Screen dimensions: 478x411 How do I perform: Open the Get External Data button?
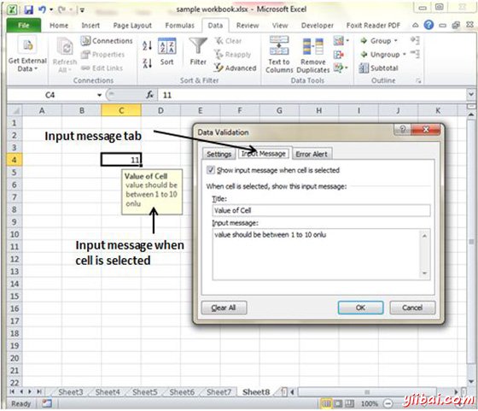(27, 54)
